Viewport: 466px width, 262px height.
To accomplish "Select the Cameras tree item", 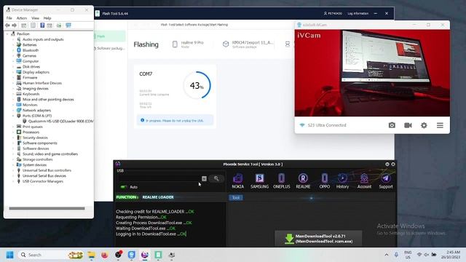I will pos(29,56).
